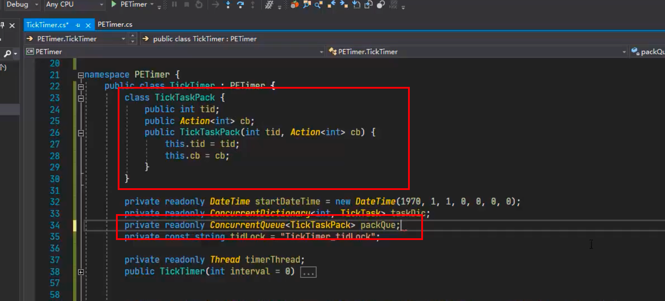Click the overlapping documents toolbar icon
Screen dimensions: 665x301
pos(369,4)
